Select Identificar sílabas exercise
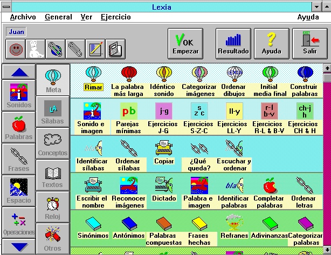Viewport: 331px width, 255px height. coord(93,156)
